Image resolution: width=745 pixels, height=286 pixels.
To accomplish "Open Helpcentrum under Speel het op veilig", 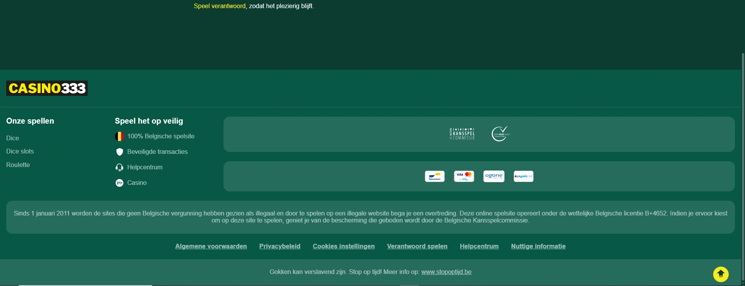I will point(145,167).
